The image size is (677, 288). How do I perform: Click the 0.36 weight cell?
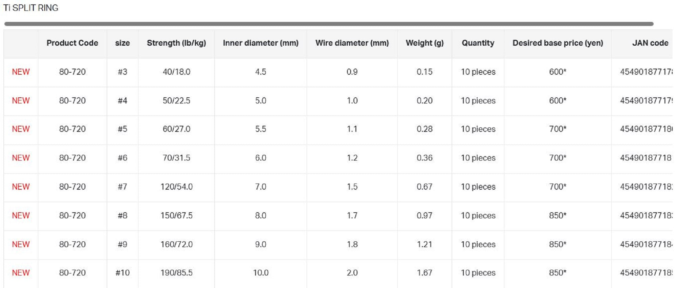pyautogui.click(x=424, y=158)
